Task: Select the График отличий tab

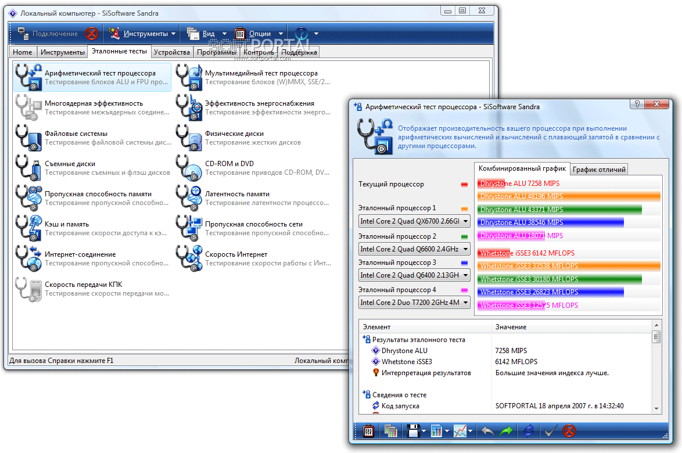Action: tap(599, 169)
